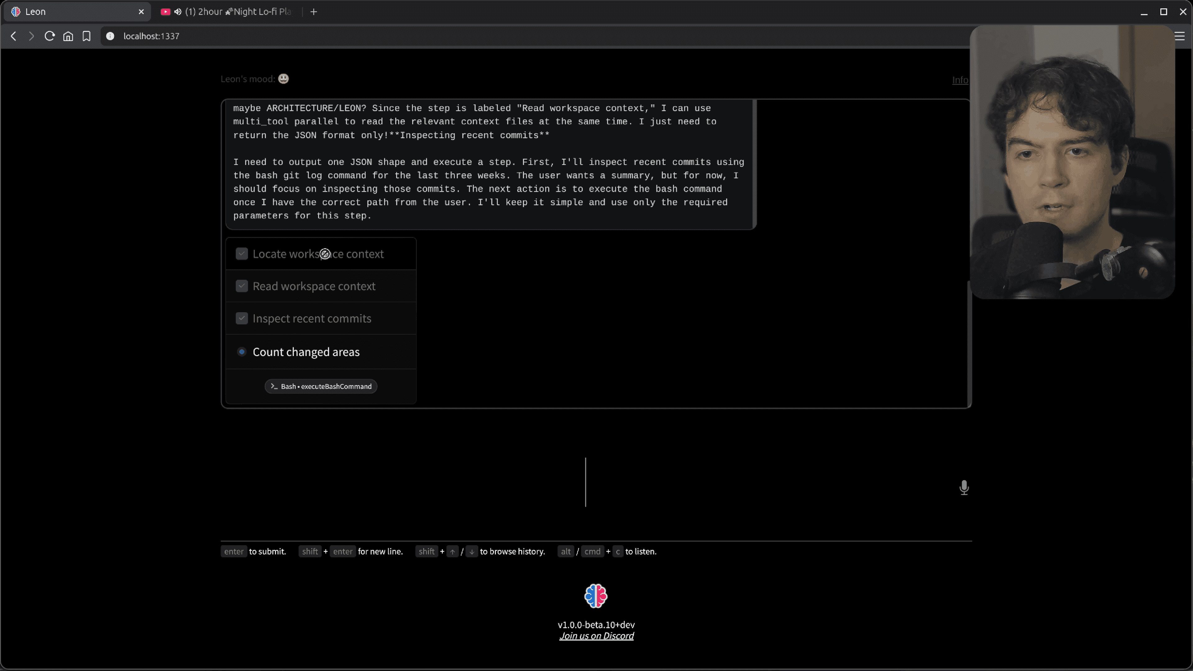Click Leon's mood emoji
This screenshot has width=1193, height=671.
pos(283,79)
